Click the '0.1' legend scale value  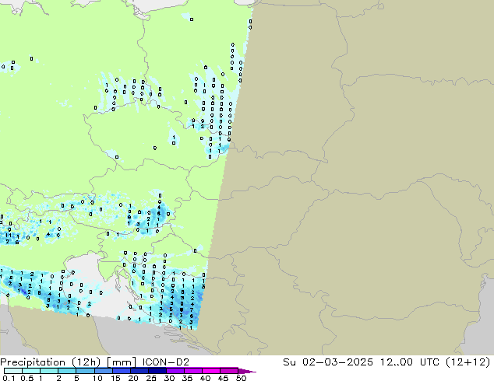[x=9, y=378]
